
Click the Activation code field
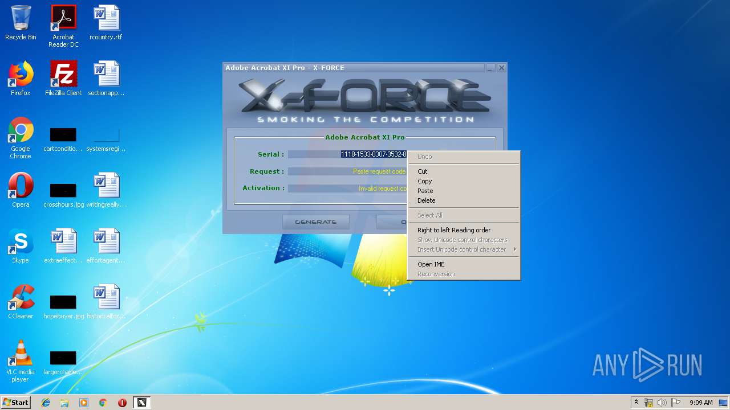[x=347, y=188]
